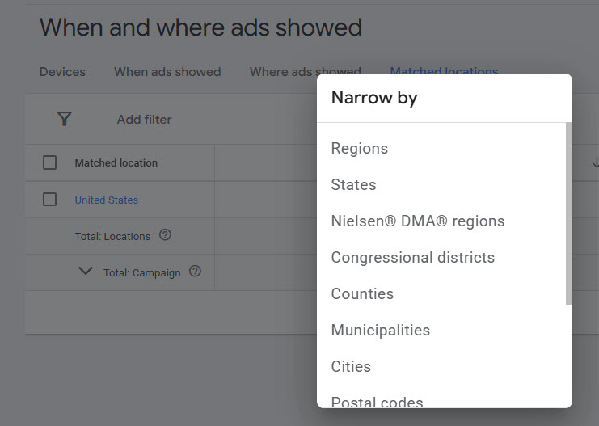Pick Municipalities from the Narrow by list

pyautogui.click(x=380, y=330)
